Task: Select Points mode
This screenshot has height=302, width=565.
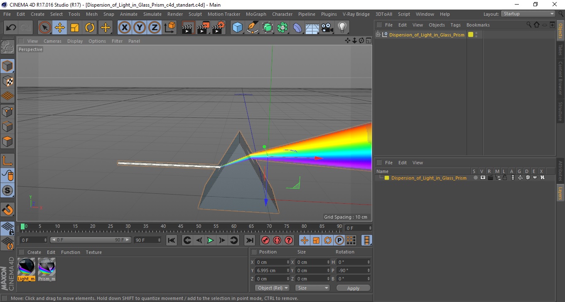Action: (x=7, y=111)
